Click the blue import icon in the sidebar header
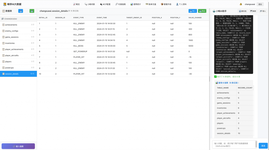This screenshot has width=269, height=150. pos(20,11)
